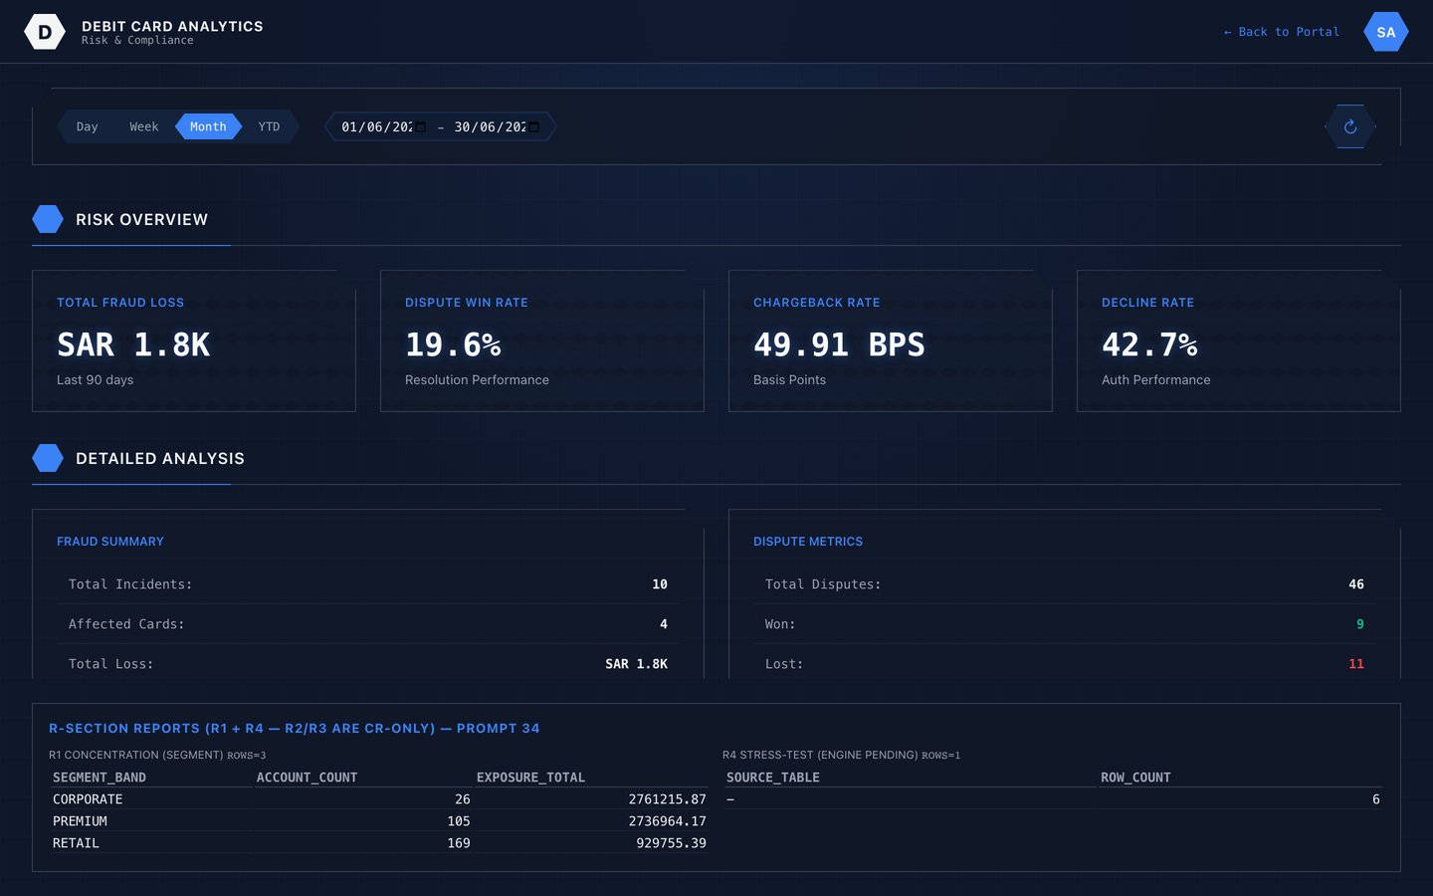Screen dimensions: 1433x896
Task: Click the end date field 30/06
Action: tap(497, 126)
